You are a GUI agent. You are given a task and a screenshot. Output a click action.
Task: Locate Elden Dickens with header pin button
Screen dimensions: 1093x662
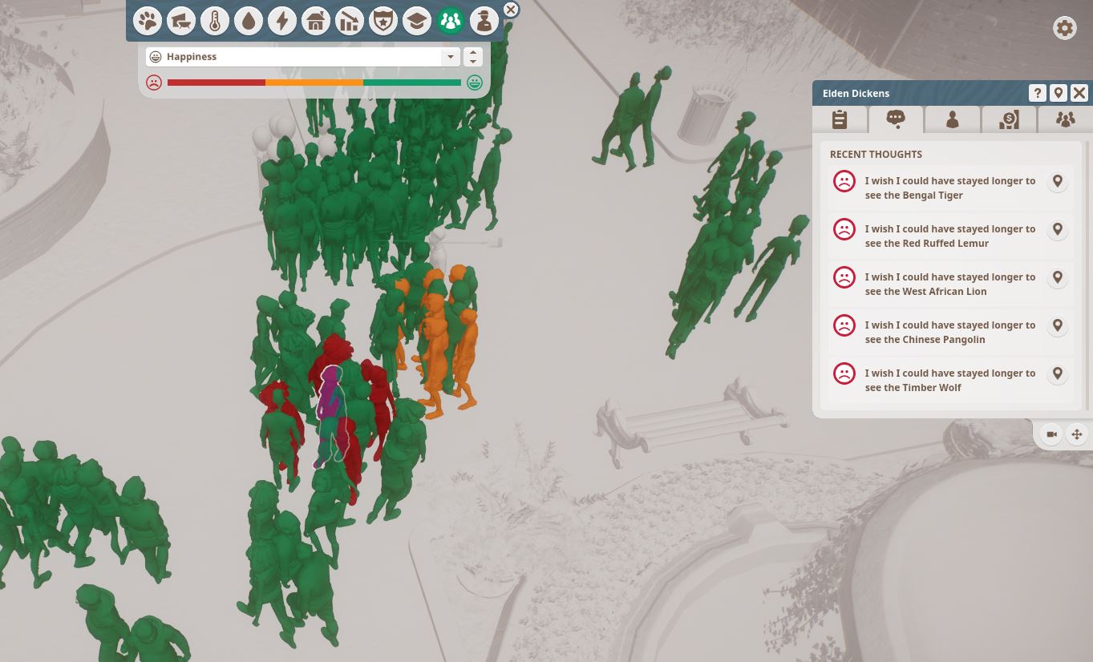1059,93
